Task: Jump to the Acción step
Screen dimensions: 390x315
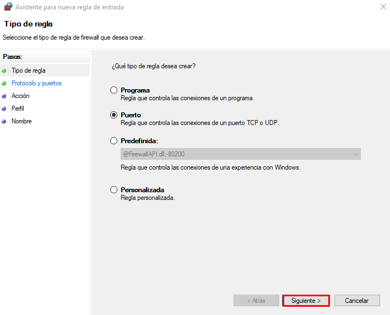Action: tap(20, 96)
